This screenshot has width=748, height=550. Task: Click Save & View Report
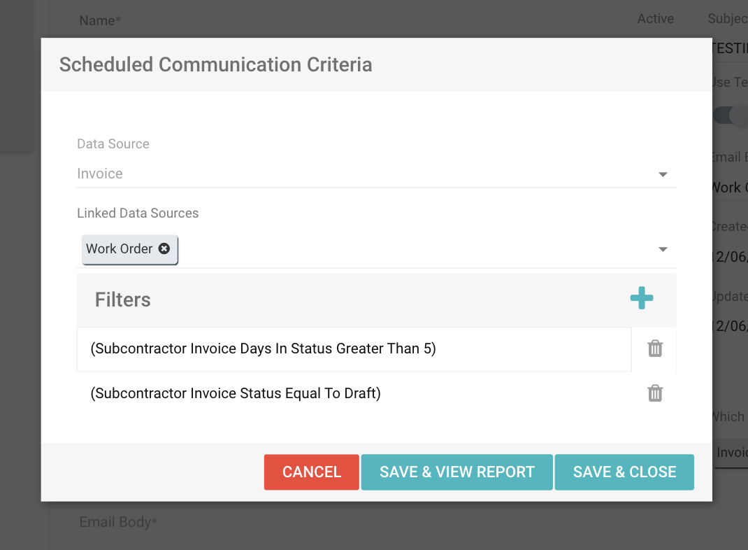click(457, 472)
